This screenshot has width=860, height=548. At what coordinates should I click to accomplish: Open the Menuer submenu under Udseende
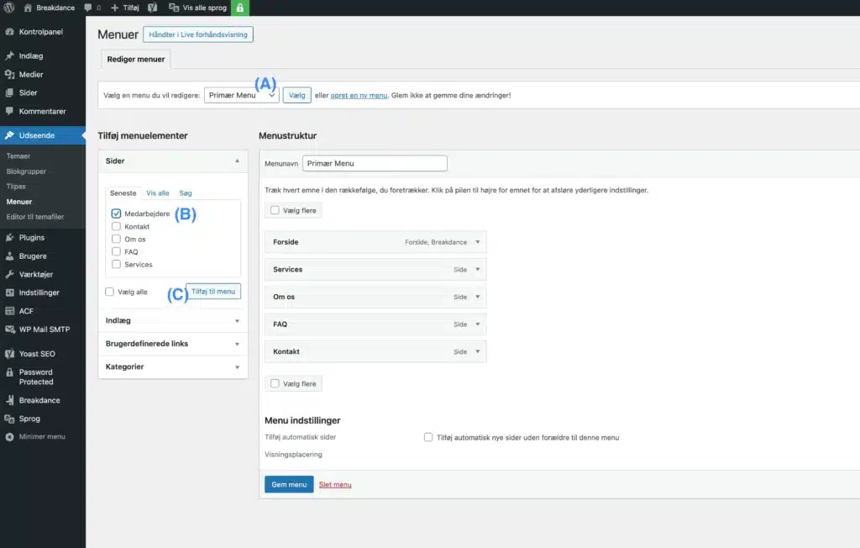19,202
